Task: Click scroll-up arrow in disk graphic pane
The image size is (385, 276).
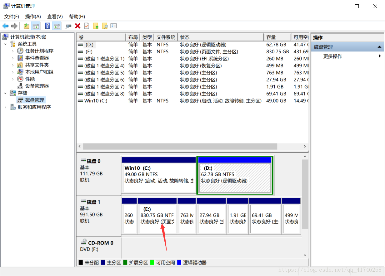Action: coord(305,156)
